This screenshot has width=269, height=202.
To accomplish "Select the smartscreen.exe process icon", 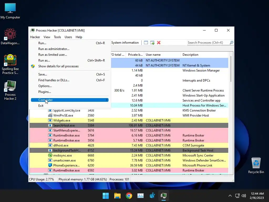I will pyautogui.click(x=50, y=160).
